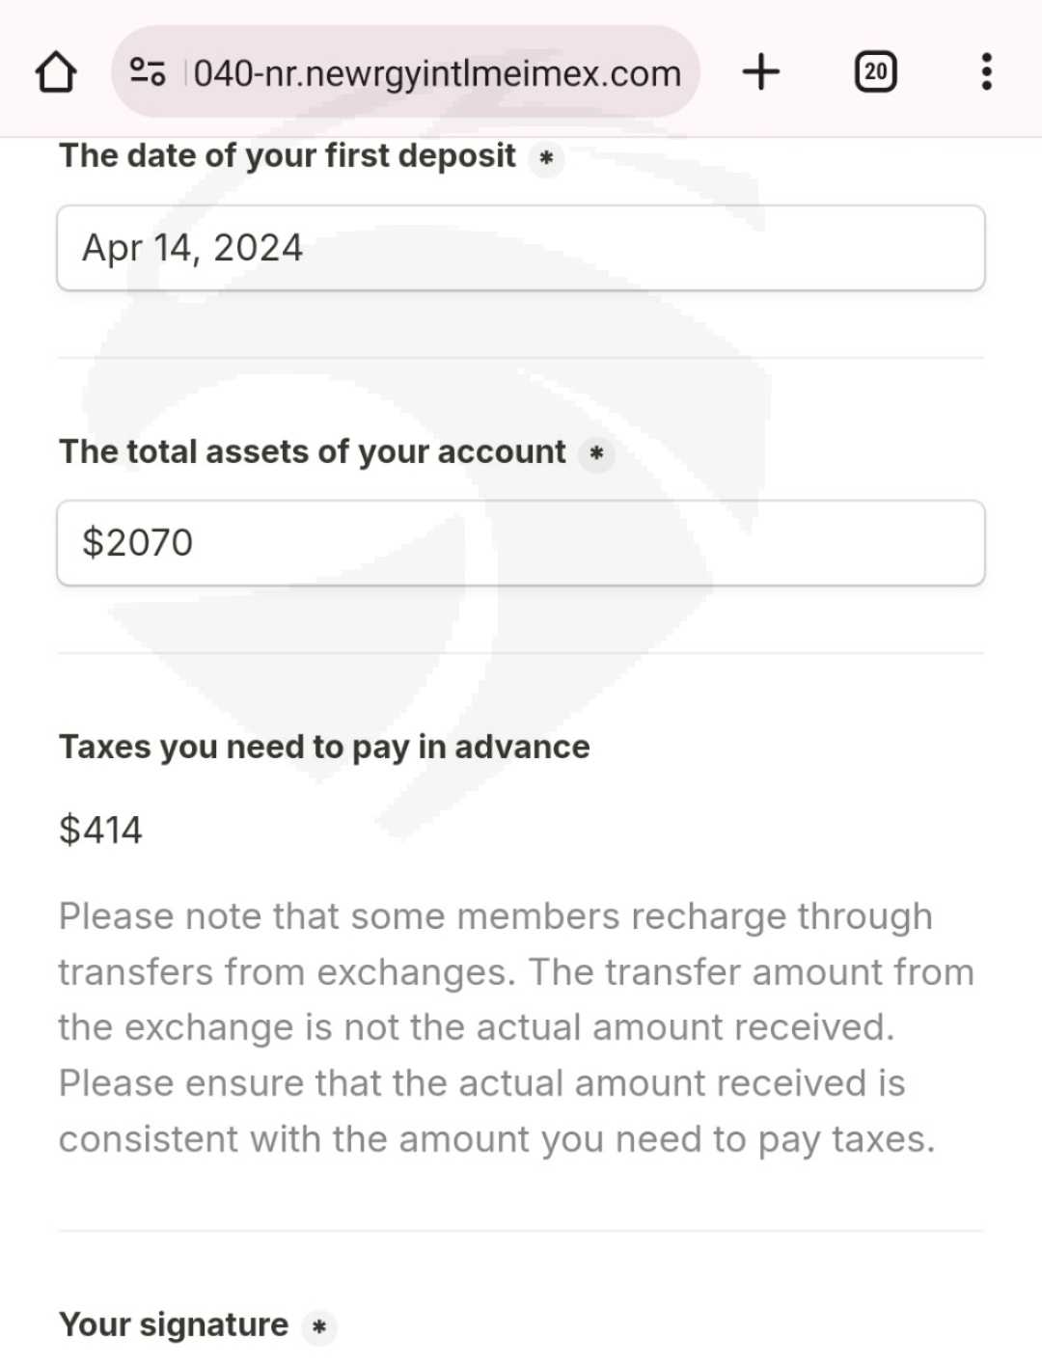Tap "The total assets of your account" label

(x=313, y=451)
